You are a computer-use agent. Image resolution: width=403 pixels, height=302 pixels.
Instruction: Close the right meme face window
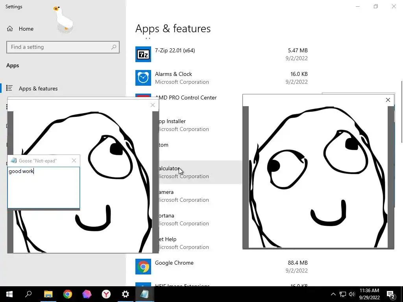click(x=388, y=100)
